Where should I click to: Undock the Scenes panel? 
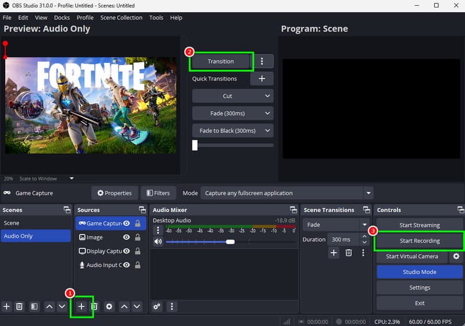(x=67, y=210)
